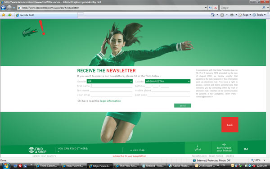Viewport: 270px width, 169px height.
Task: Open the lacoste.com footer link
Action: click(199, 156)
